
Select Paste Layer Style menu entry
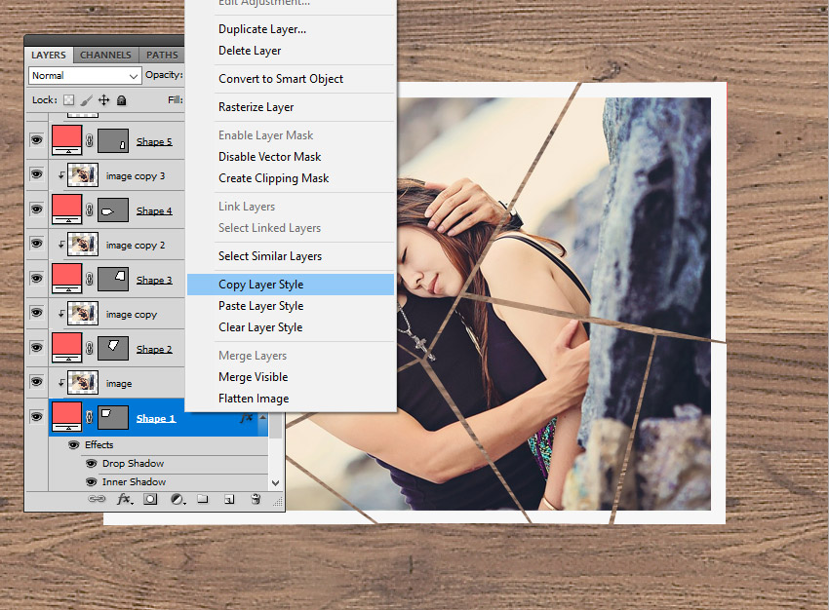point(260,306)
